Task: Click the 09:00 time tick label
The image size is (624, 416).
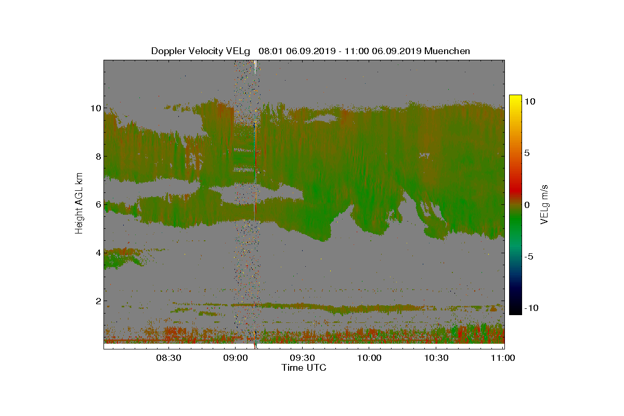Action: [235, 358]
